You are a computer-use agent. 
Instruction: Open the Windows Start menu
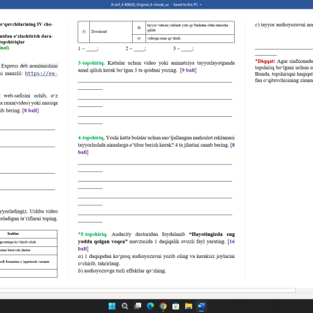(x=112, y=306)
